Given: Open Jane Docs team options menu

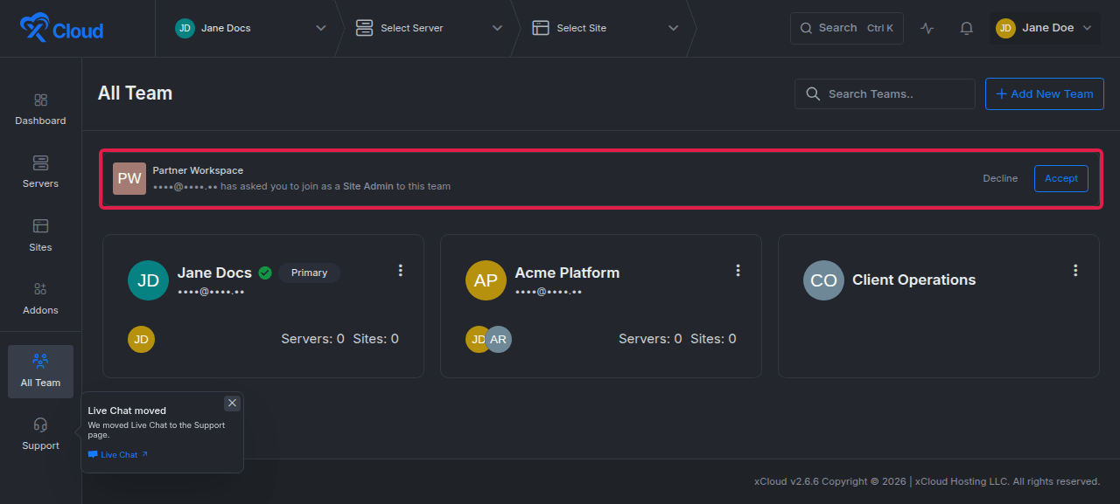Looking at the screenshot, I should pyautogui.click(x=401, y=271).
